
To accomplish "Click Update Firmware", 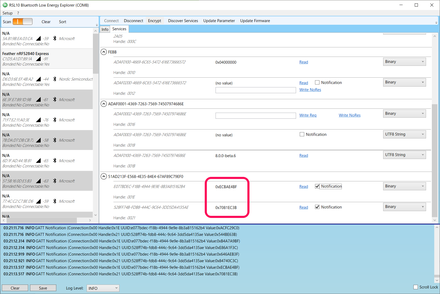I will (255, 21).
